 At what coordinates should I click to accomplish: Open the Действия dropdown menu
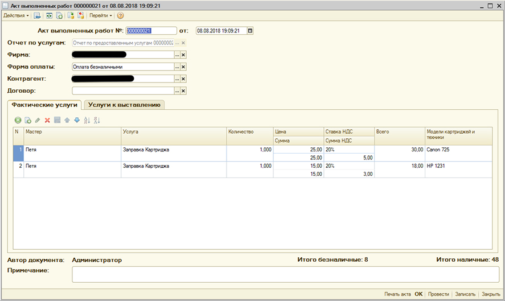click(16, 15)
